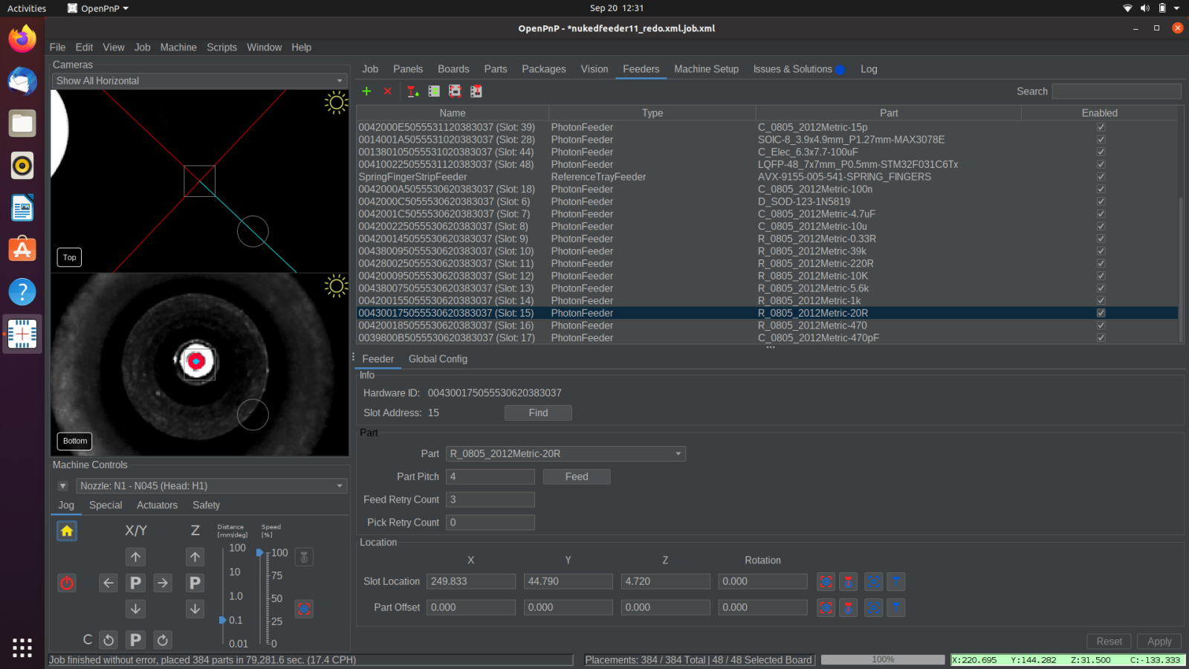Toggle Enabled checkbox for SOIC-8 MAX3078E feeder
Screen dimensions: 1189x669
point(1101,140)
